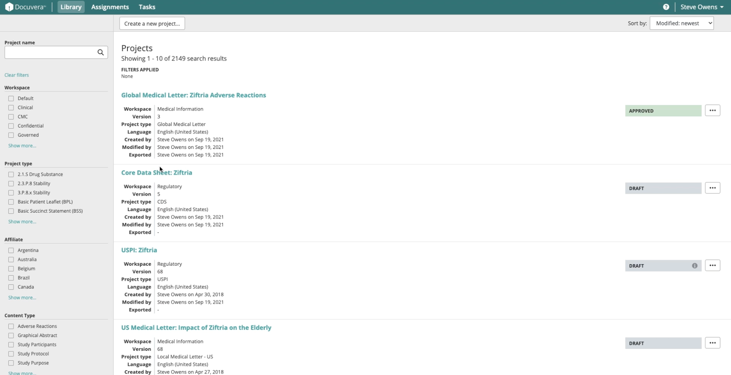731x375 pixels.
Task: Click 'Local Medical Letter - US' project type value
Action: tap(185, 357)
